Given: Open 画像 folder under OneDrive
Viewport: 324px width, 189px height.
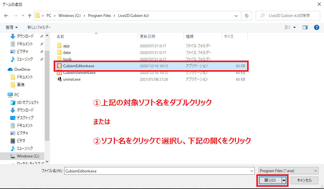Looking at the screenshot, I should point(21,84).
